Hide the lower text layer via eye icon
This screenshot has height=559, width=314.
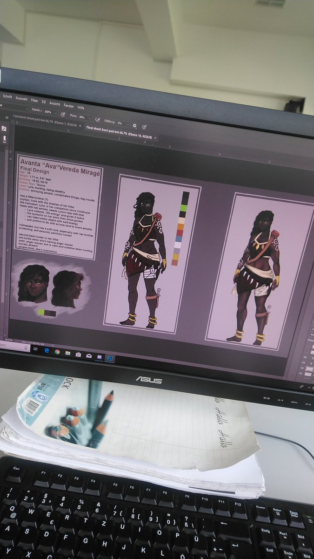(x=304, y=362)
